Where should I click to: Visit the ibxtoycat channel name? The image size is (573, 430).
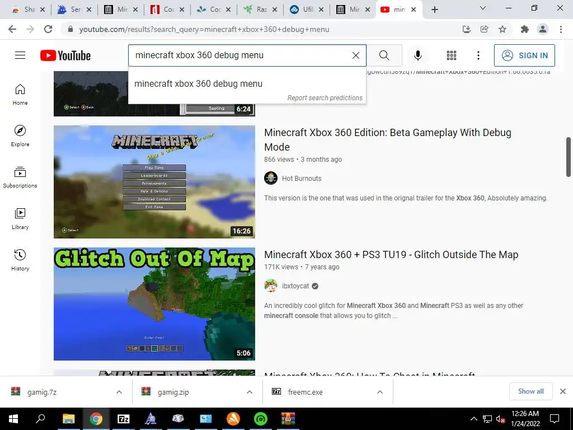pyautogui.click(x=295, y=286)
